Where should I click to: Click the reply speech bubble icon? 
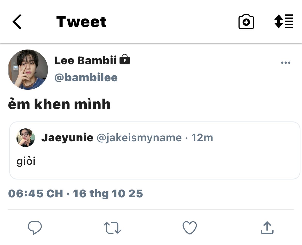[35, 228]
